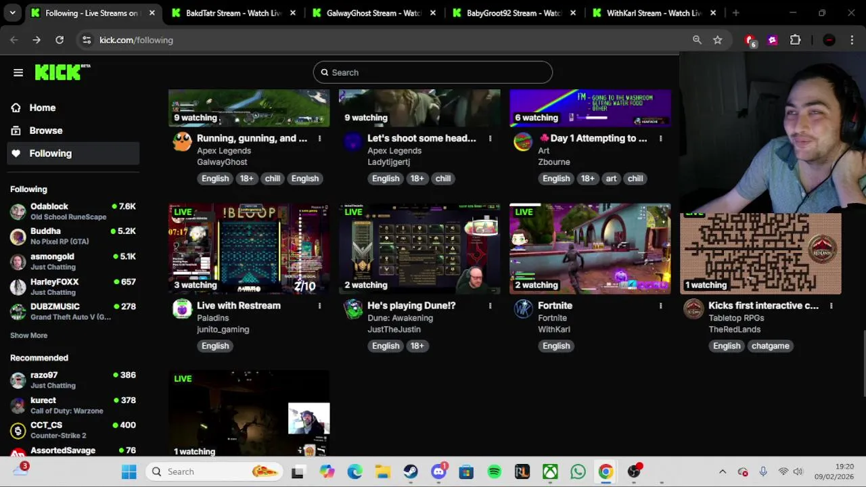Open Windows Start menu
The height and width of the screenshot is (487, 866).
tap(129, 471)
